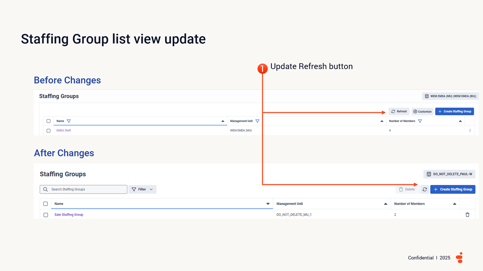Click the lower Create Staffing Group button
The height and width of the screenshot is (271, 483).
click(x=453, y=189)
